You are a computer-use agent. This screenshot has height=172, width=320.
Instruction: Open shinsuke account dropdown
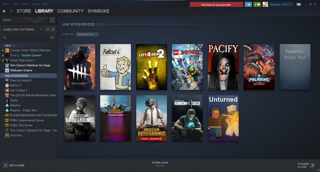[x=281, y=4]
